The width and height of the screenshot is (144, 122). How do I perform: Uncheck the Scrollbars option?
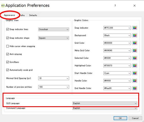coord(7,62)
